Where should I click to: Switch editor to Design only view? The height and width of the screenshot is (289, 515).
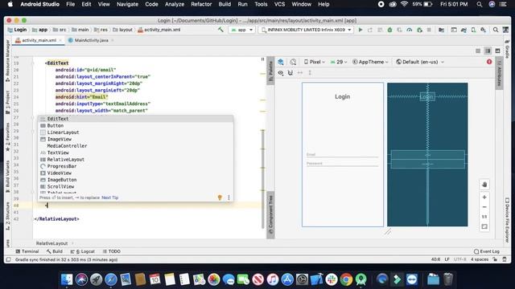[x=497, y=51]
